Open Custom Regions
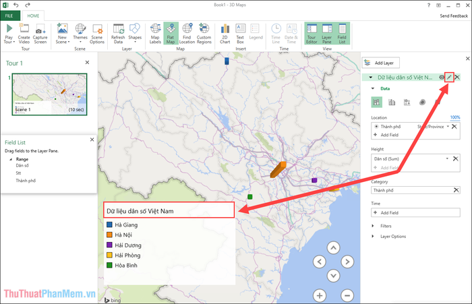Viewport: 472px width, 304px height. click(x=204, y=34)
